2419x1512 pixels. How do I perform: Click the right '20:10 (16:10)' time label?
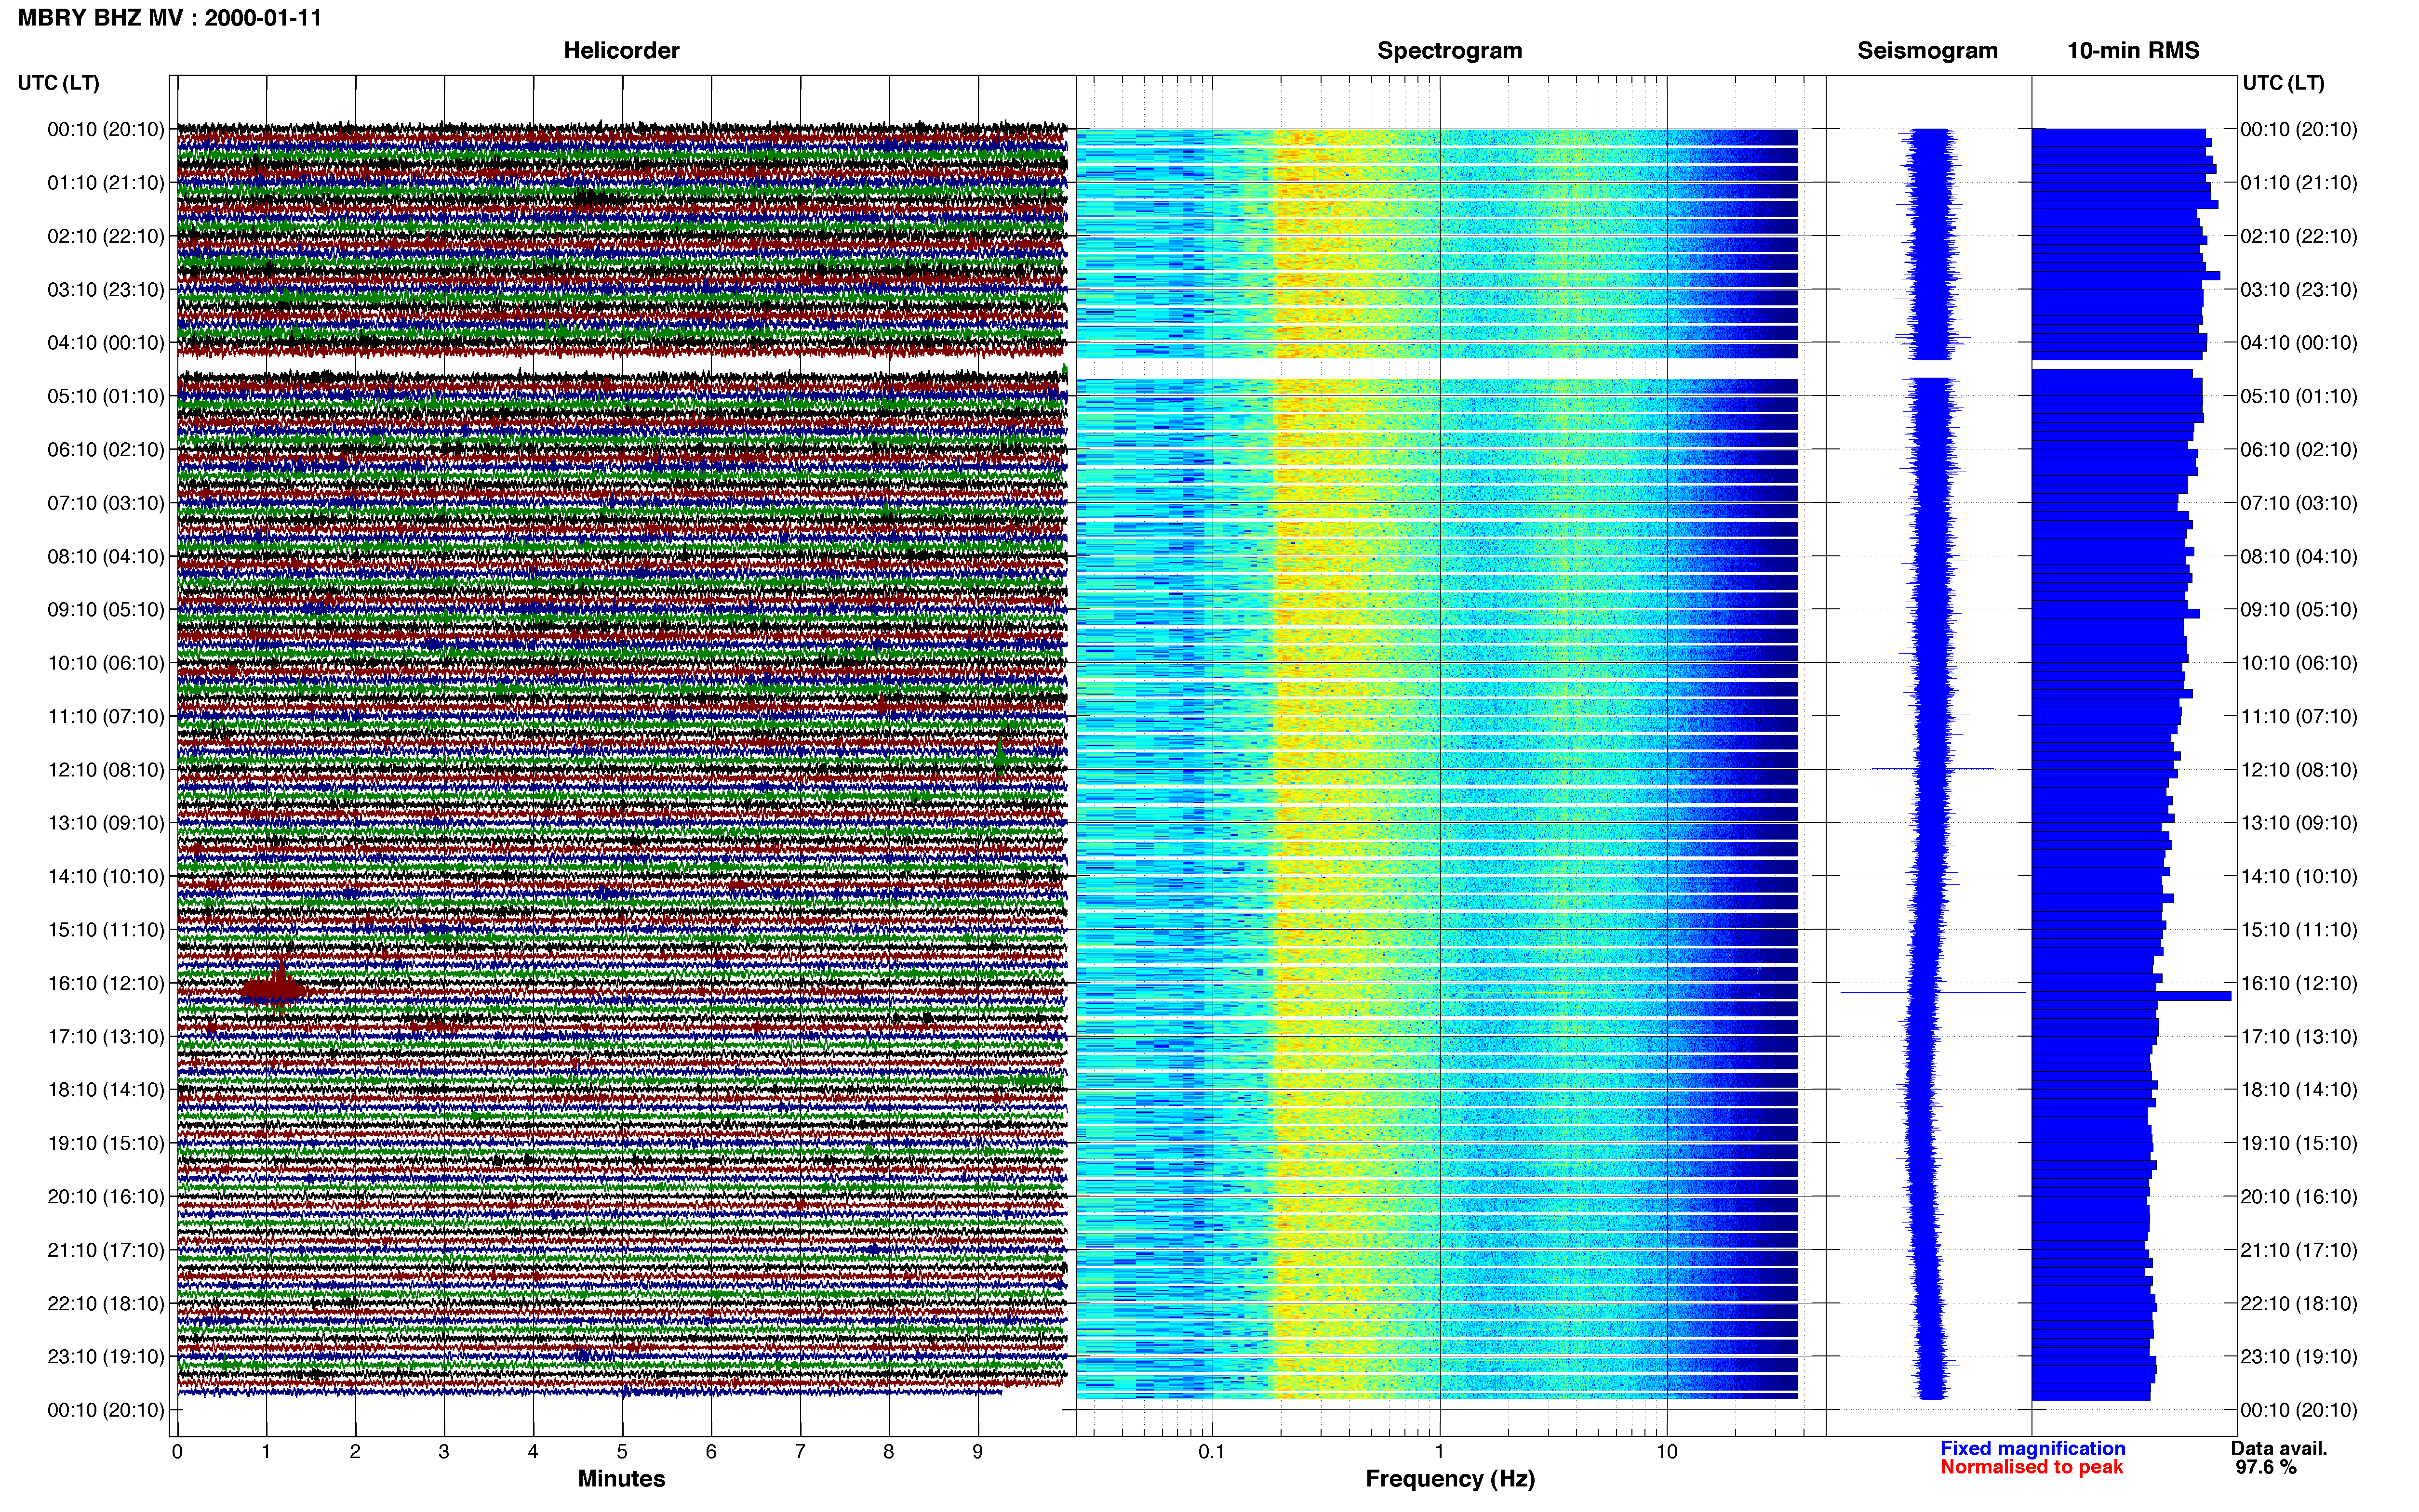click(x=2299, y=1197)
